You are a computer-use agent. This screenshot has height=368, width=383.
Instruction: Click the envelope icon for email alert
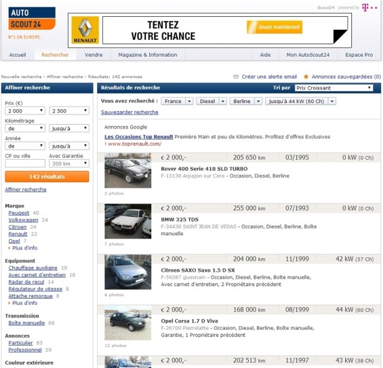[236, 77]
